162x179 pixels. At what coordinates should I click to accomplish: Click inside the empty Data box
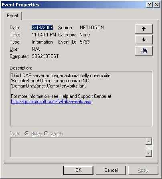pos(78,147)
